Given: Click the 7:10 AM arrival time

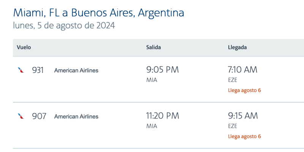Looking at the screenshot, I should [242, 70].
